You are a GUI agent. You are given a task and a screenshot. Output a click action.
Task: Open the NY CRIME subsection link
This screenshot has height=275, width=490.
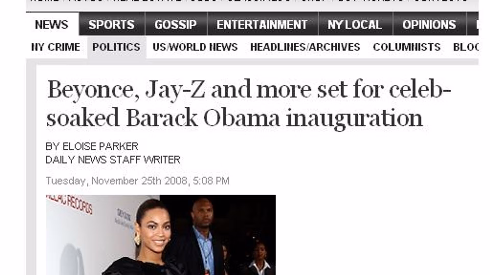[x=56, y=47]
